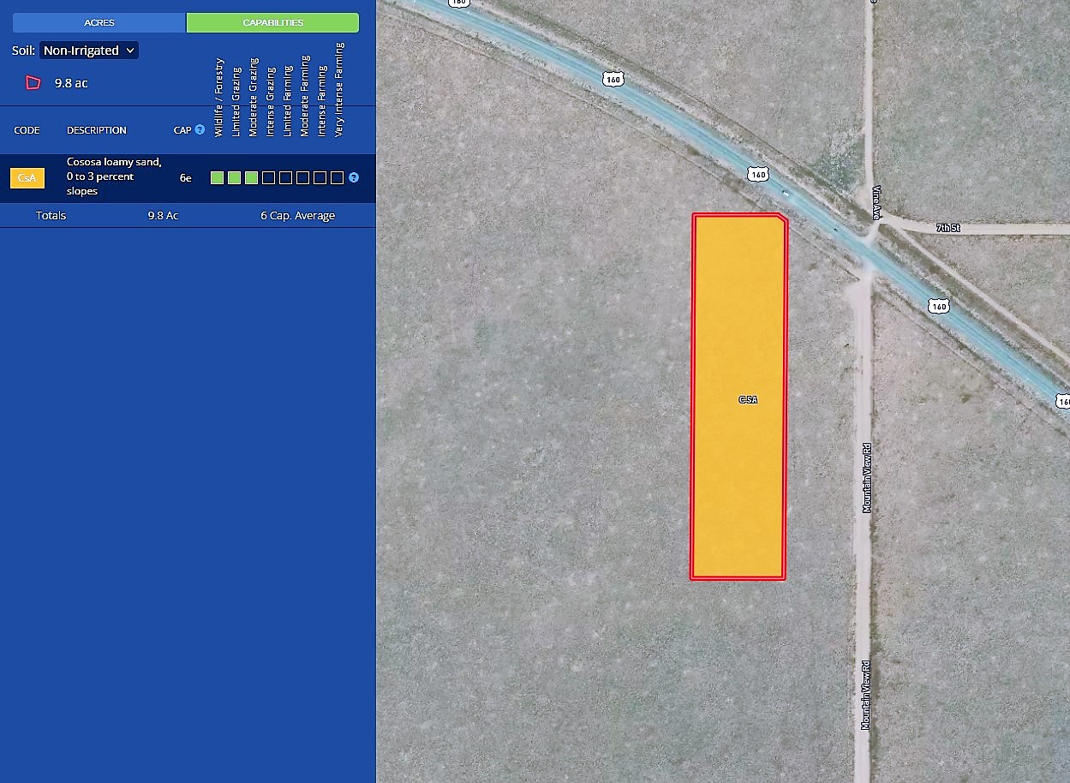This screenshot has height=783, width=1070.
Task: Click the Limited Grazing capability box
Action: [x=235, y=178]
